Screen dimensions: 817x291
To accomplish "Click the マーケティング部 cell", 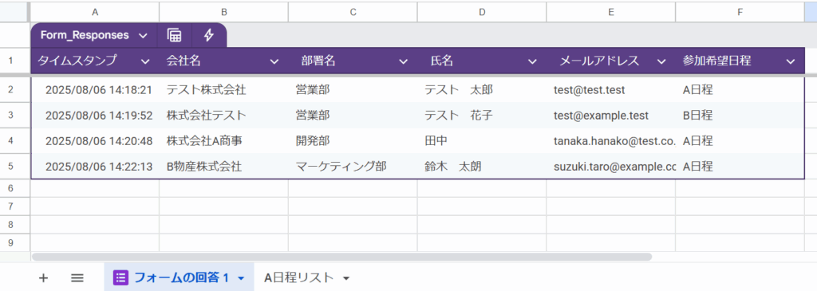I will pyautogui.click(x=353, y=167).
